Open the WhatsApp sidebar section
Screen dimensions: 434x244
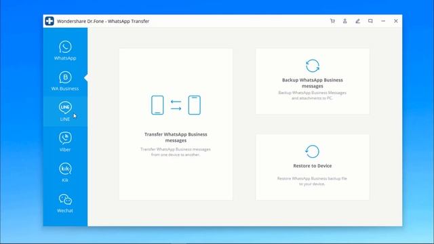pyautogui.click(x=65, y=51)
